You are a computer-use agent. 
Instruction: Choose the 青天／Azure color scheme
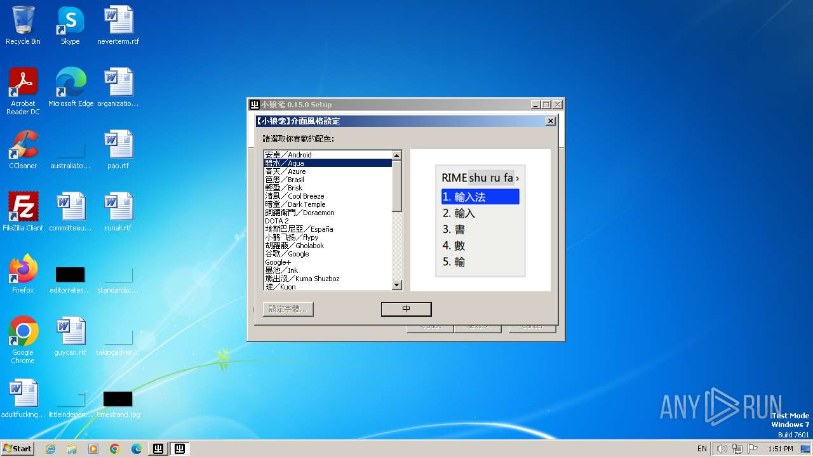(328, 171)
